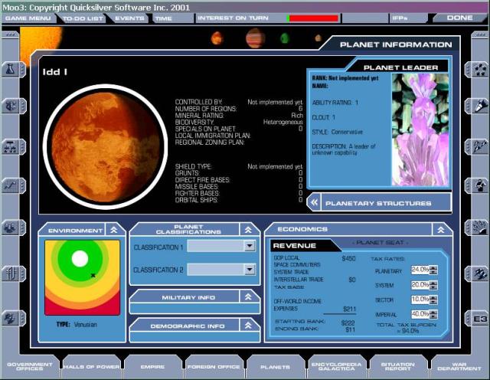Screen dimensions: 490x380
Task: Click the System tax 20.0% field
Action: click(x=420, y=284)
